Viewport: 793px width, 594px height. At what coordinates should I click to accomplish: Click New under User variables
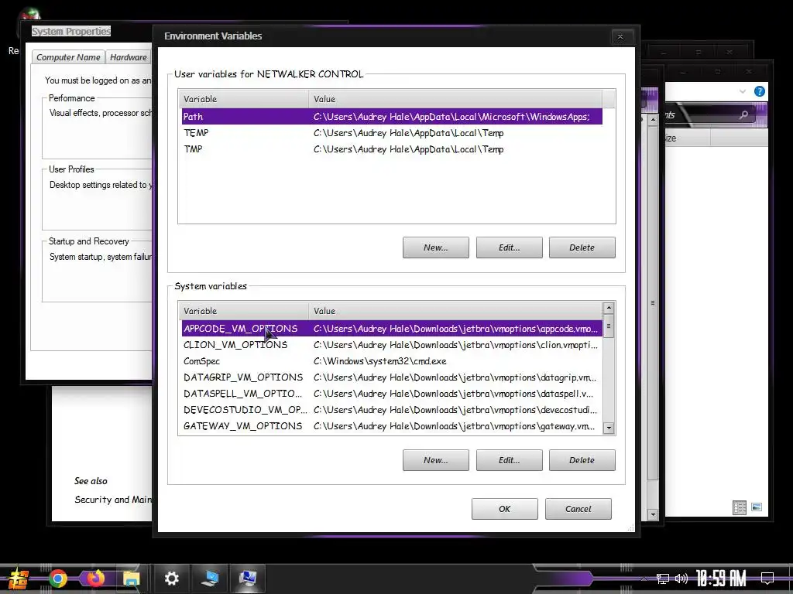click(436, 247)
